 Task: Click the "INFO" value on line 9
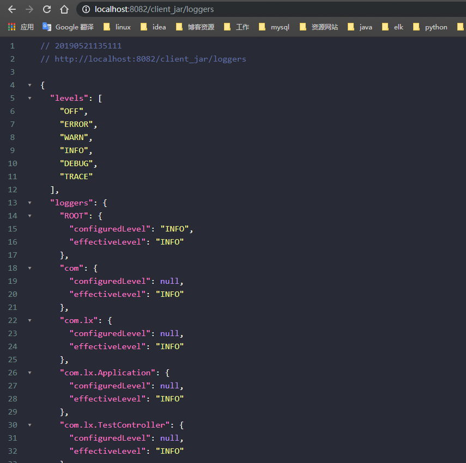[x=74, y=150]
